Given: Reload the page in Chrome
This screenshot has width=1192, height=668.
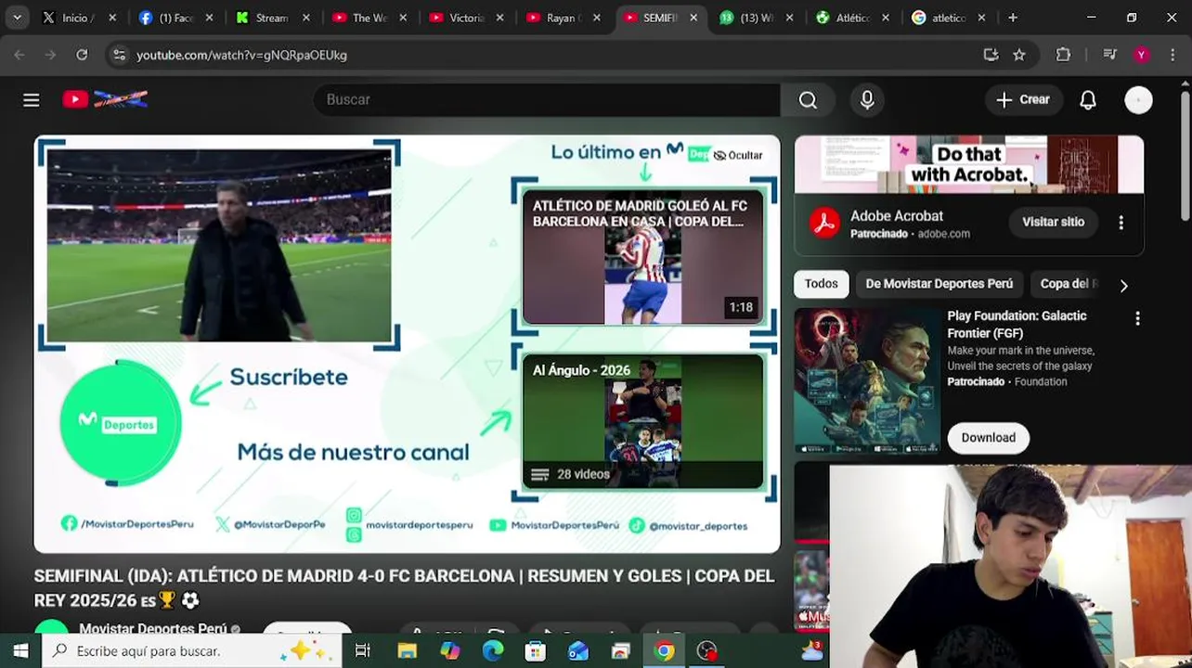Looking at the screenshot, I should click(82, 55).
